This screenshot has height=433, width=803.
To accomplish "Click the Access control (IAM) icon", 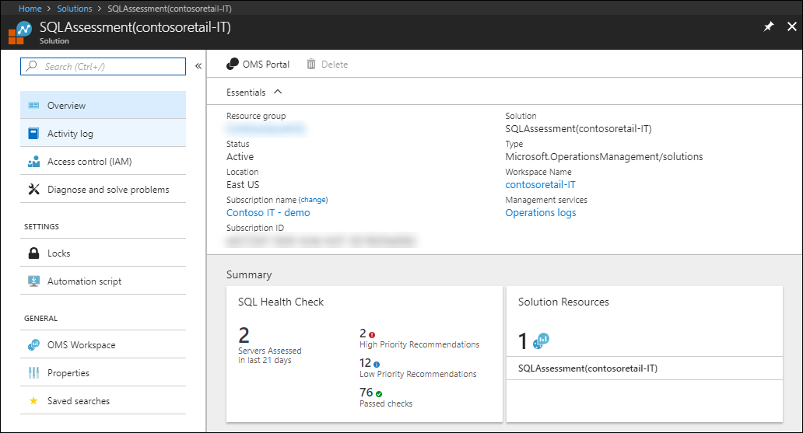I will pos(33,162).
